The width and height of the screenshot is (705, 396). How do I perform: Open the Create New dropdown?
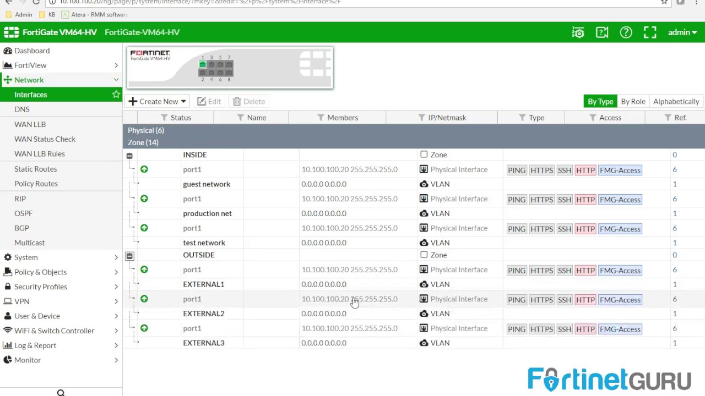(x=158, y=101)
